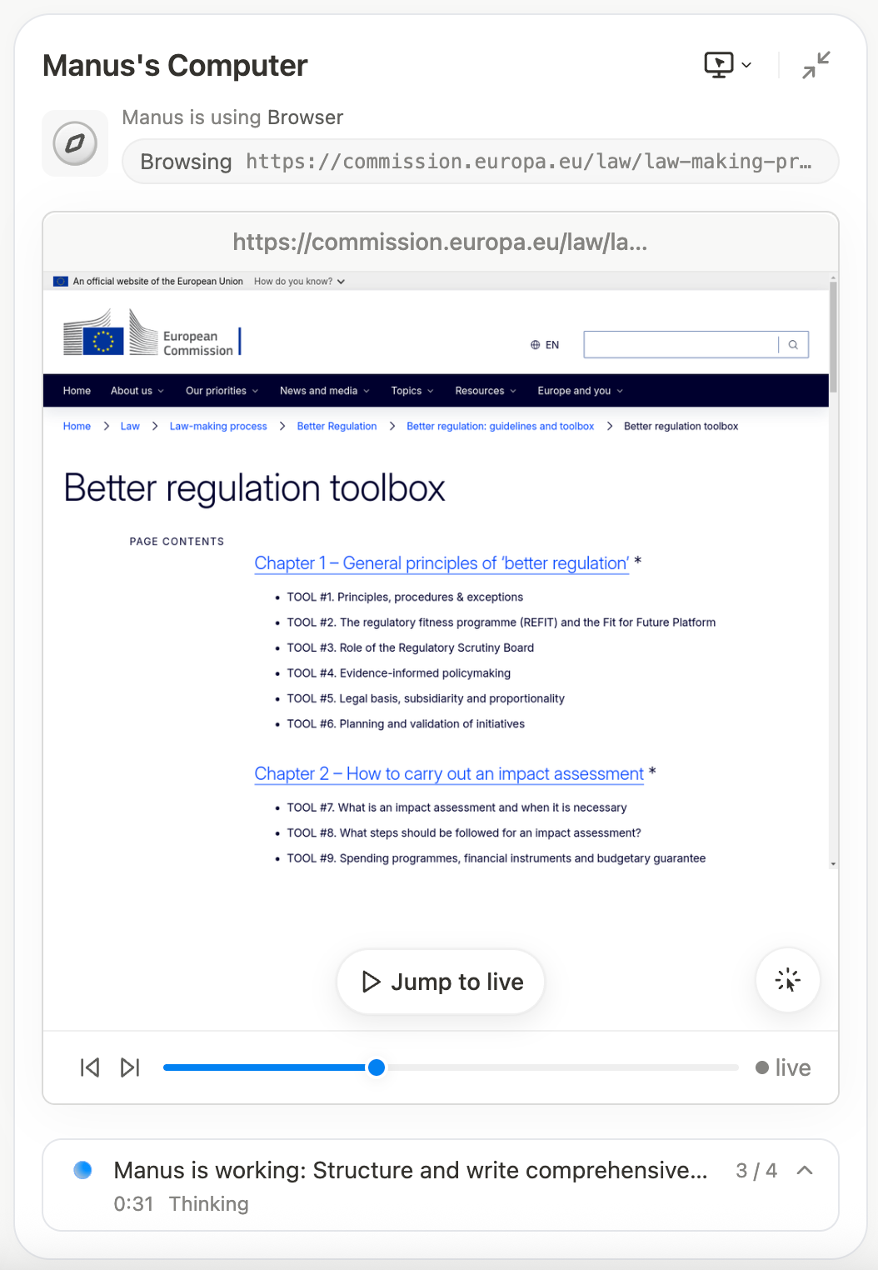Click the browser compass icon

75,143
